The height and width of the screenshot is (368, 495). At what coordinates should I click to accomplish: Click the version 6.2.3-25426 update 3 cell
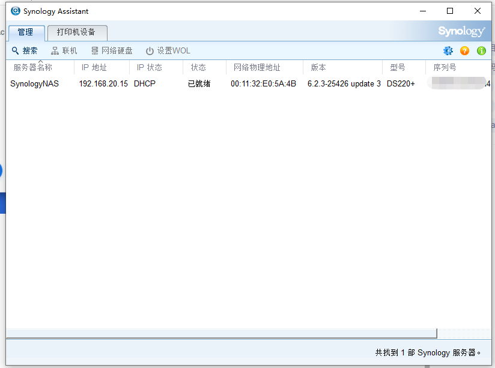(344, 83)
